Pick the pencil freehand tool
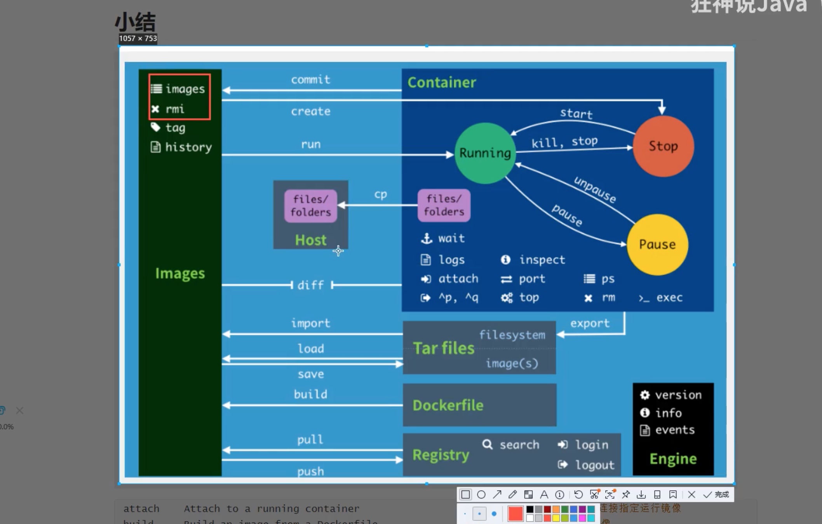This screenshot has width=822, height=524. tap(512, 495)
